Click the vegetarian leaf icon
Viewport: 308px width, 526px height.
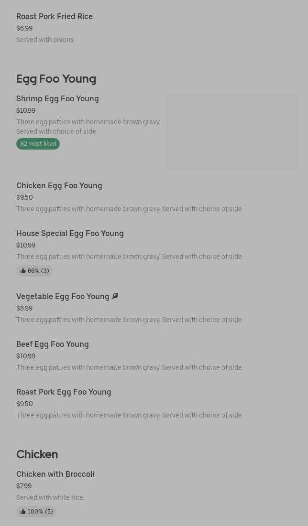pos(115,296)
